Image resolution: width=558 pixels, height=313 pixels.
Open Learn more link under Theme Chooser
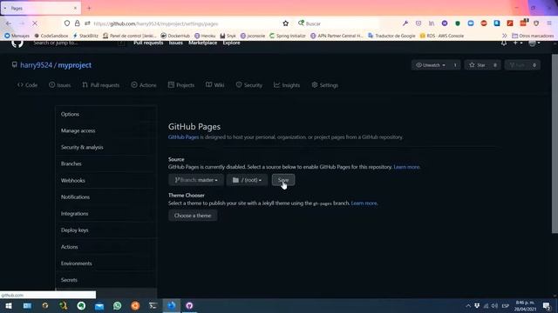(364, 203)
